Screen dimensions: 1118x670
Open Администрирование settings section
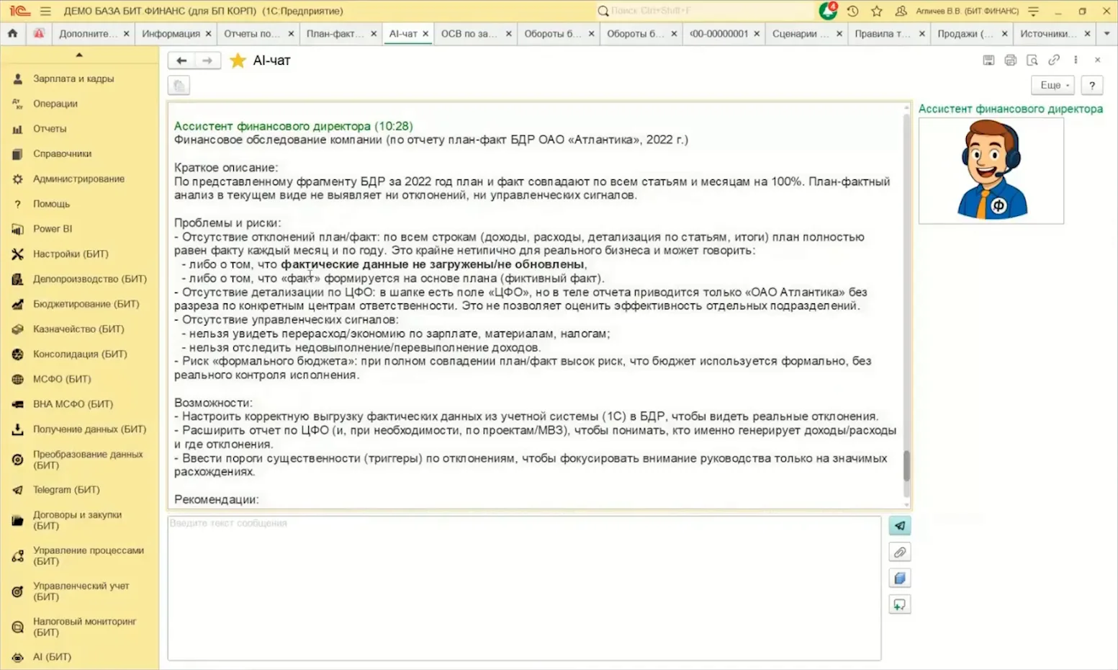click(x=79, y=179)
